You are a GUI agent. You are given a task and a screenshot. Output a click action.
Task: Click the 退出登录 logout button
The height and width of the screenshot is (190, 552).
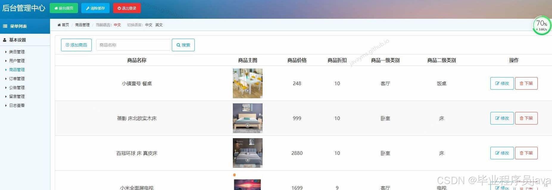pyautogui.click(x=127, y=8)
